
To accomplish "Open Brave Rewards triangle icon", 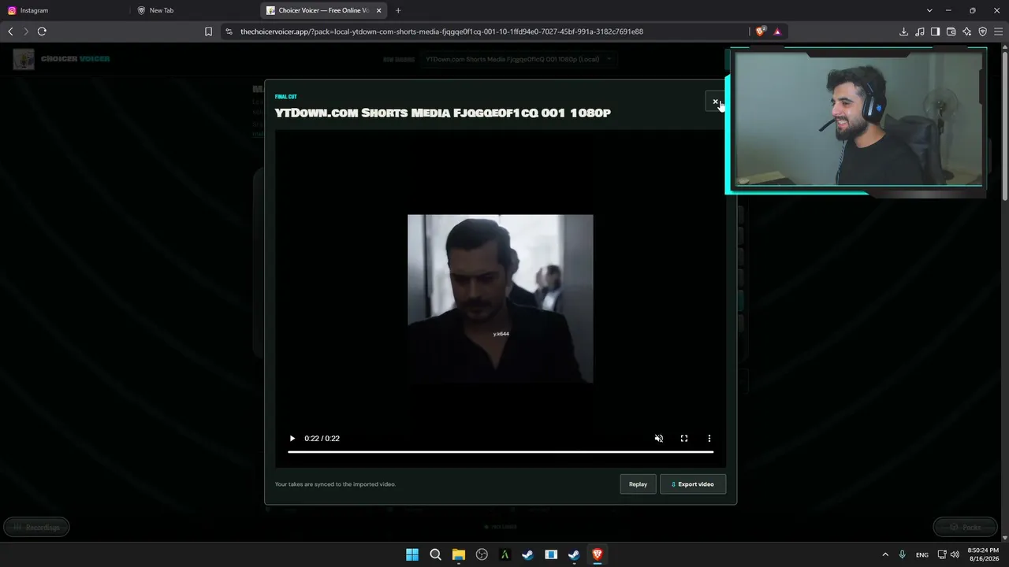I will [x=777, y=31].
